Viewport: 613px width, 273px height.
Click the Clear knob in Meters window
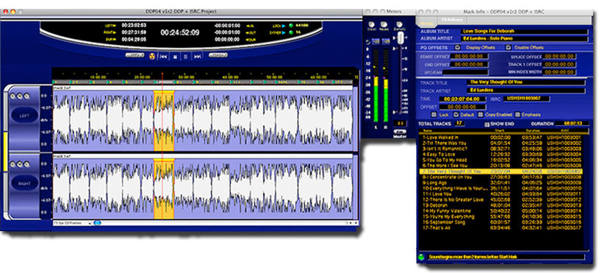(371, 24)
